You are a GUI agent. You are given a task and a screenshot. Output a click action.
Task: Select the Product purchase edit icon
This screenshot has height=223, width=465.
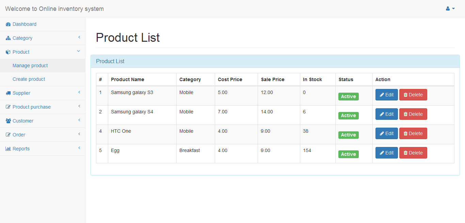coord(7,107)
